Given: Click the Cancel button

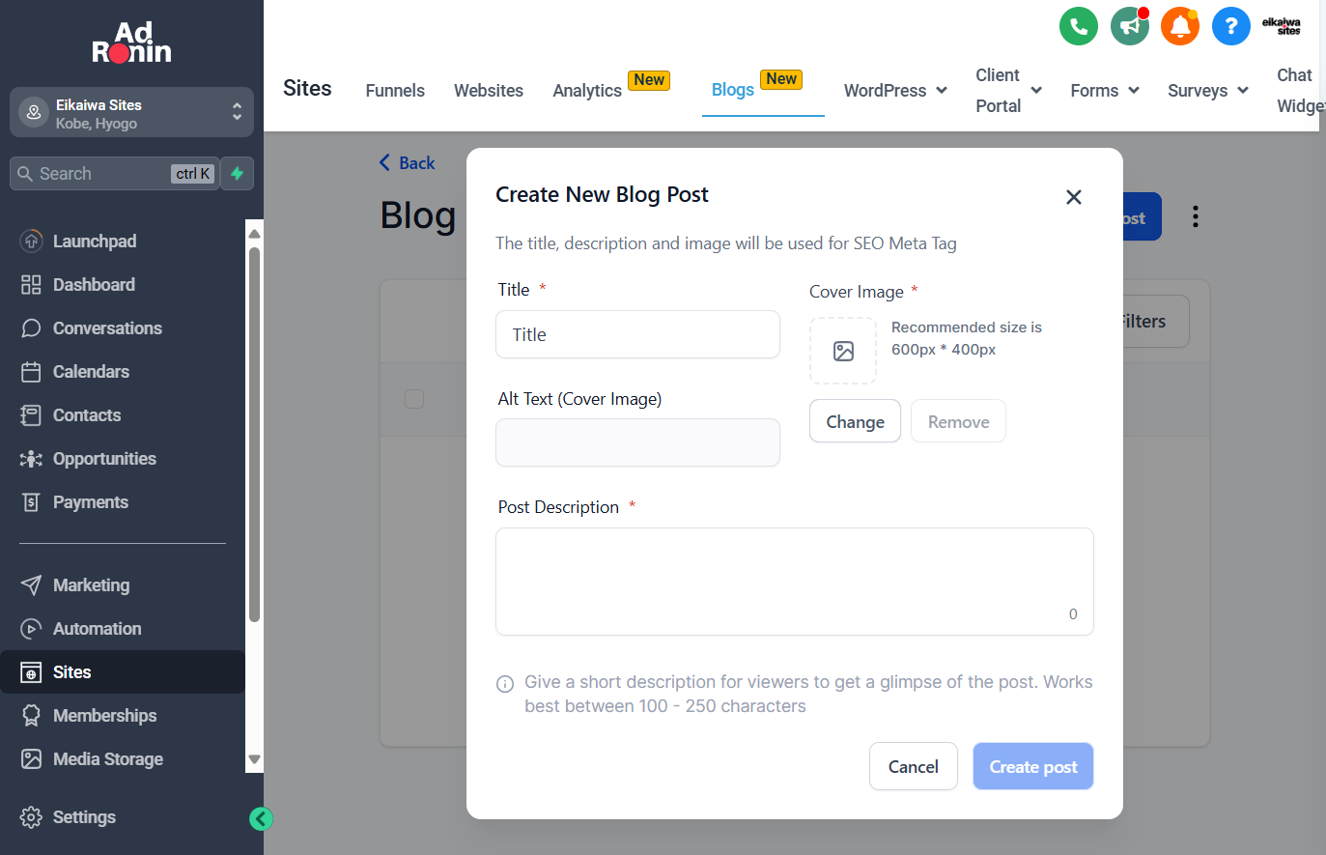Looking at the screenshot, I should tap(913, 767).
